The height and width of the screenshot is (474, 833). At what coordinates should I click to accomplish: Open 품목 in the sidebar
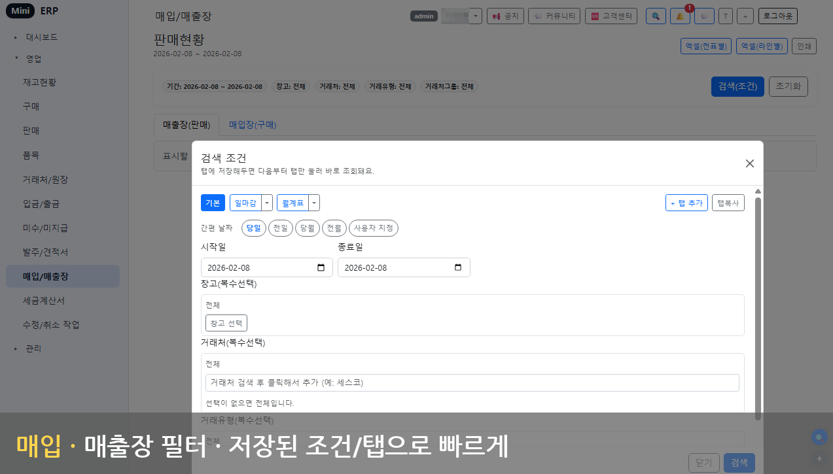pyautogui.click(x=63, y=155)
